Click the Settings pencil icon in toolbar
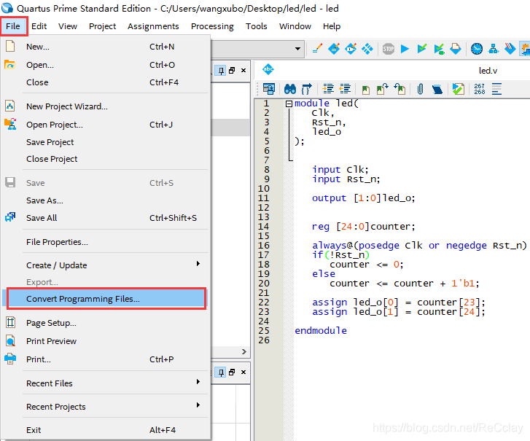530x441 pixels. (317, 49)
